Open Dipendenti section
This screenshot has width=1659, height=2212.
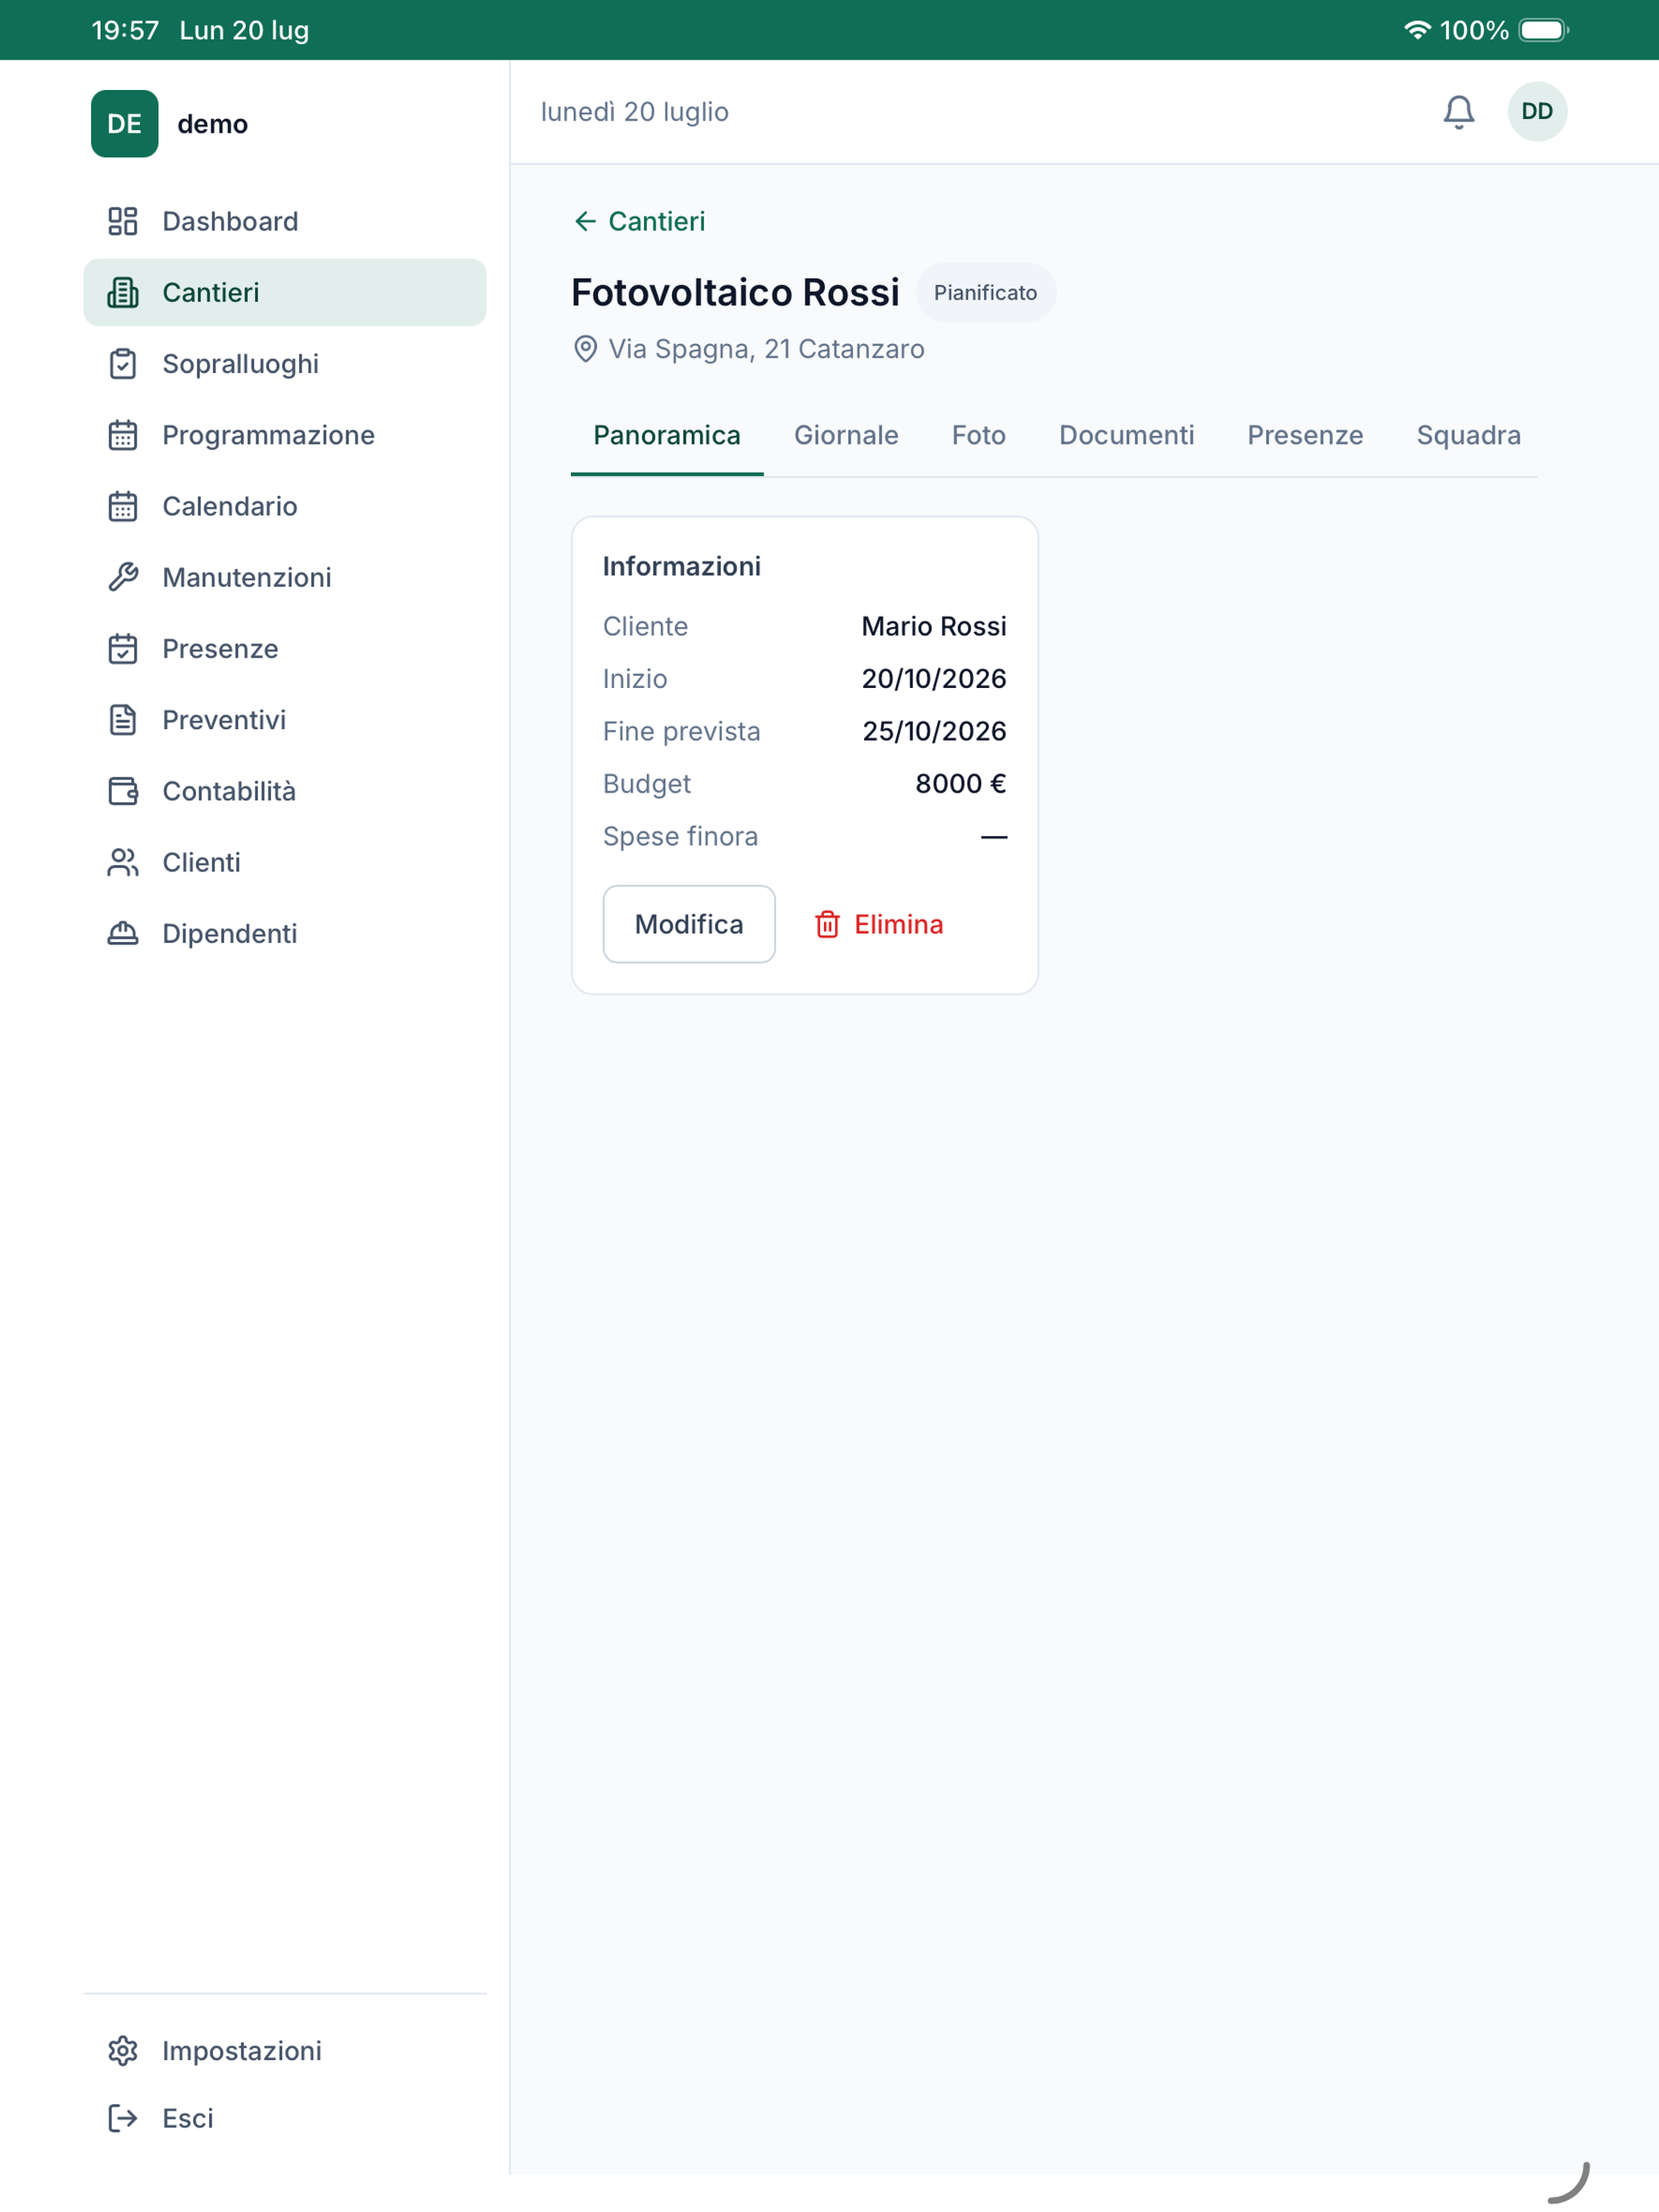point(285,933)
